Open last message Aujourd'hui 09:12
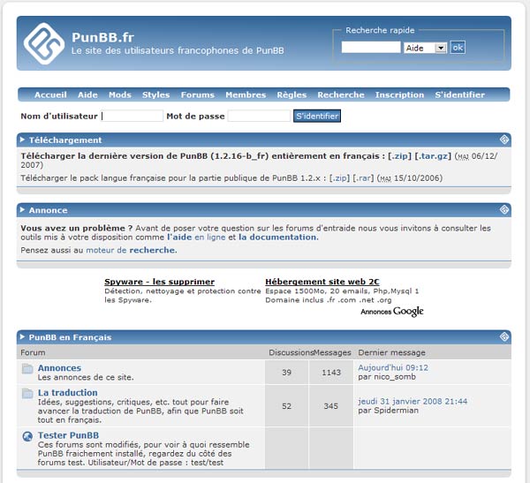This screenshot has width=530, height=483. pyautogui.click(x=393, y=367)
